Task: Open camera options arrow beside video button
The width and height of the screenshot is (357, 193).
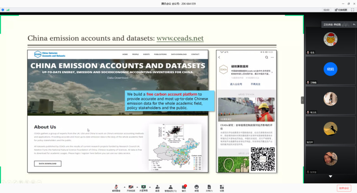Action: (137, 187)
